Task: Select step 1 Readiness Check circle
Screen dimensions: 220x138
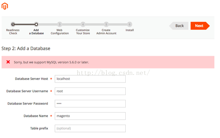Action: tap(13, 24)
